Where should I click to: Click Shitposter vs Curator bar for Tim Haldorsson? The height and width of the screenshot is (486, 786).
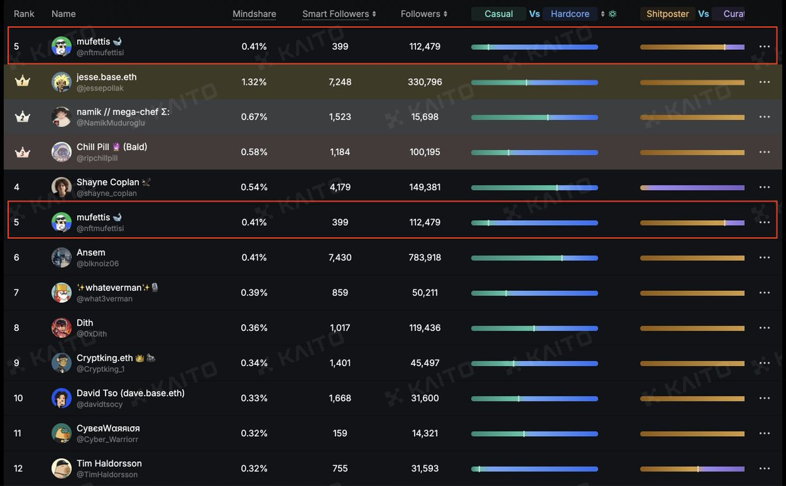coord(692,469)
